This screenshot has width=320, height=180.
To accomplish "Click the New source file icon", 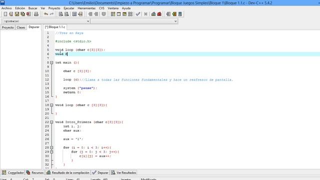I will pyautogui.click(x=5, y=14).
